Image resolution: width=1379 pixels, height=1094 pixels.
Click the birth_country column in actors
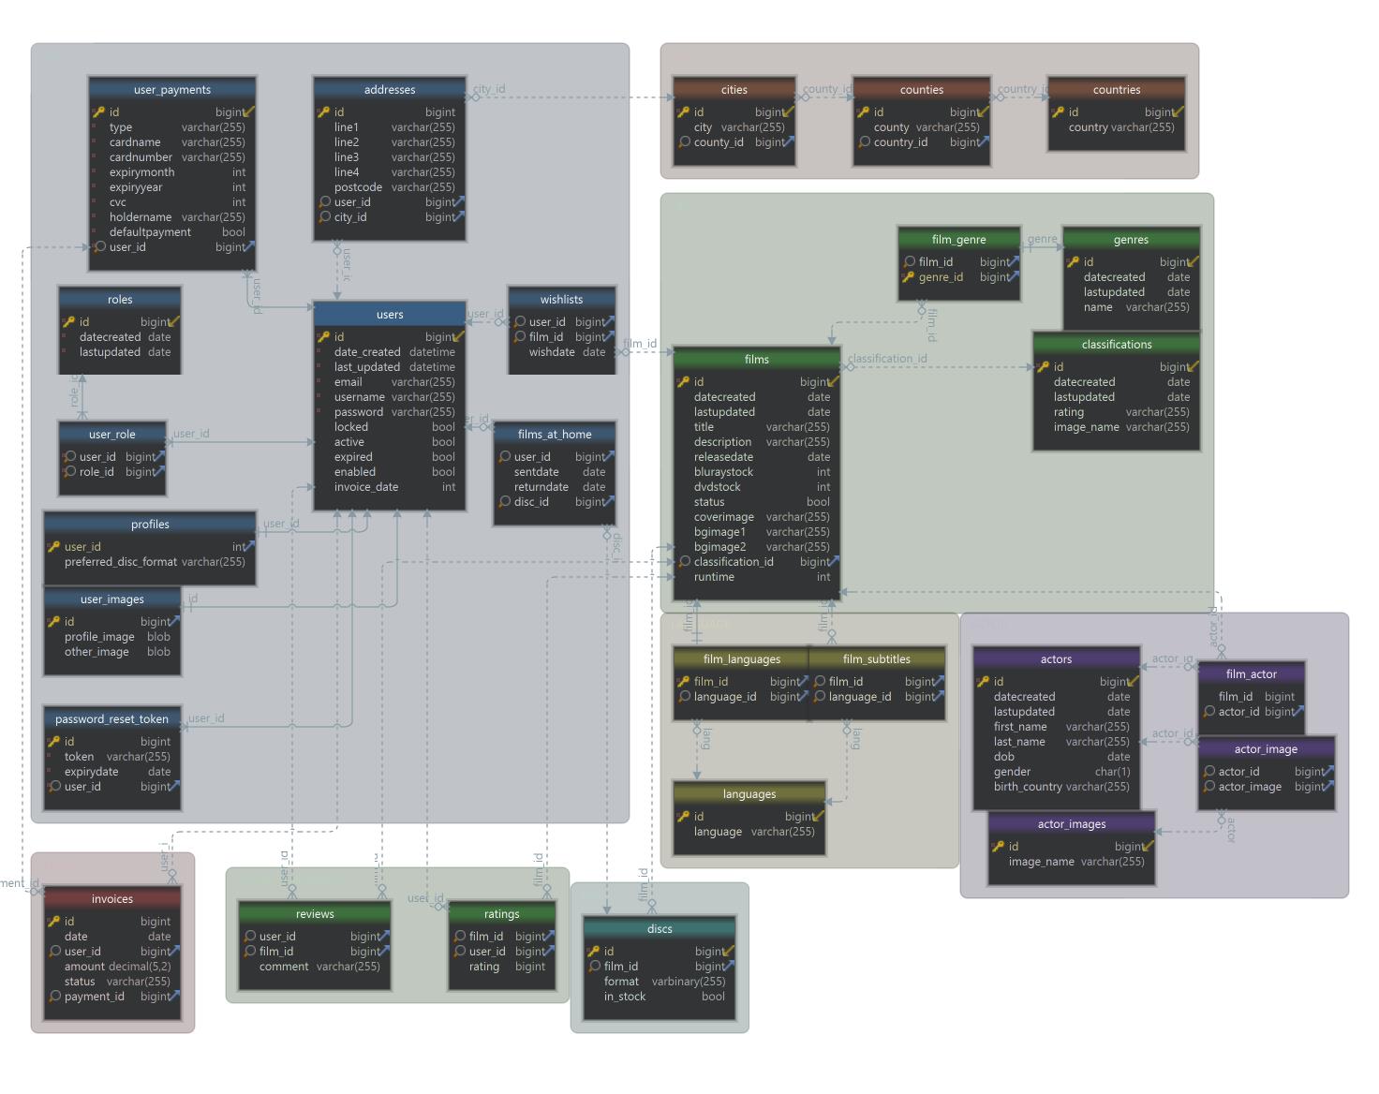(1028, 787)
